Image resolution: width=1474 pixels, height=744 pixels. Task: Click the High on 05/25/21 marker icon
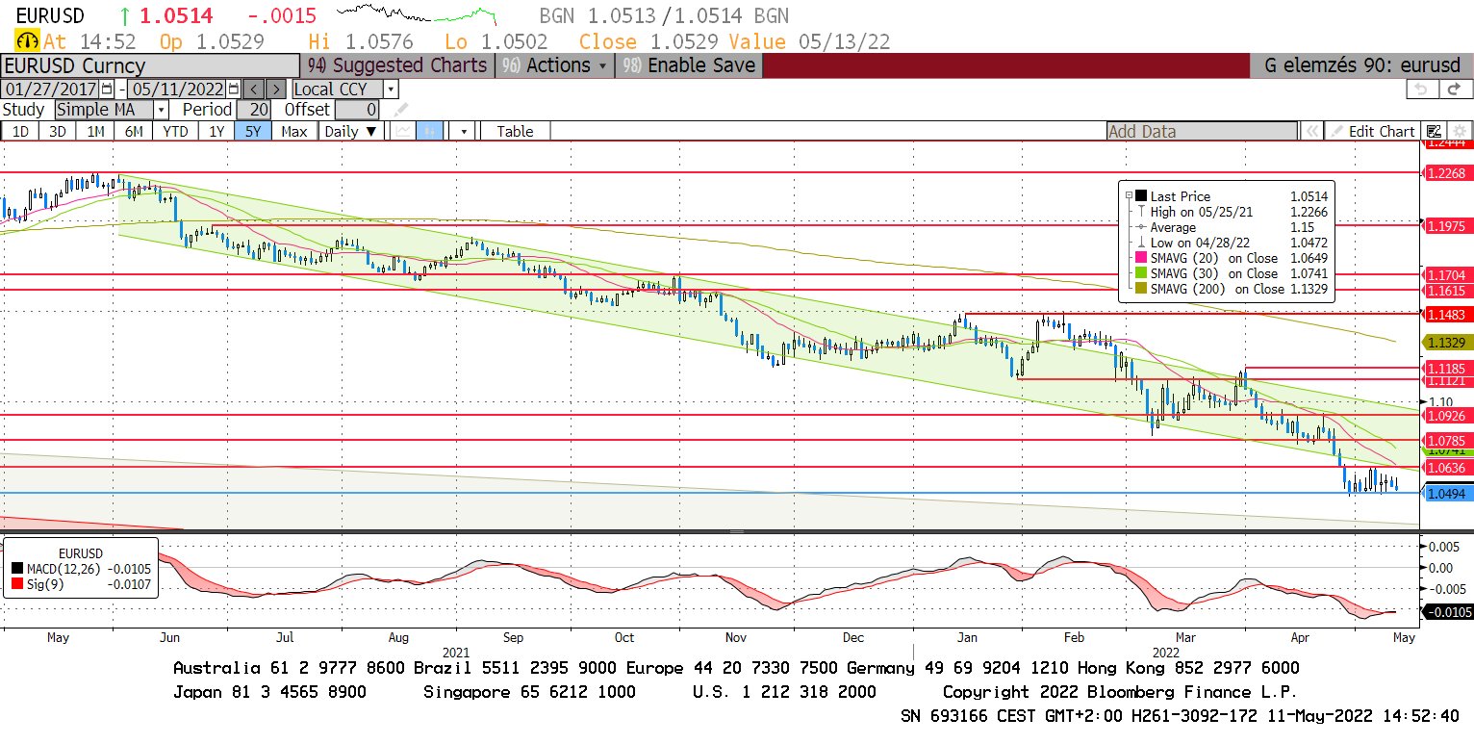click(x=1141, y=212)
